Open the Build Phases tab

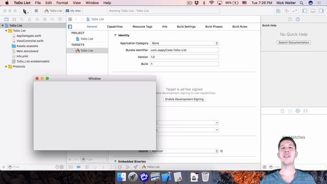214,27
